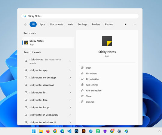Viewport: 162px width, 135px height.
Task: Expand chevron for 'sticky Notes - See more search results'
Action: coord(70,61)
